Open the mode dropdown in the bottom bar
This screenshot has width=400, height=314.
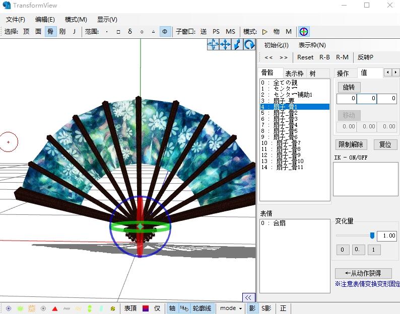click(x=231, y=308)
